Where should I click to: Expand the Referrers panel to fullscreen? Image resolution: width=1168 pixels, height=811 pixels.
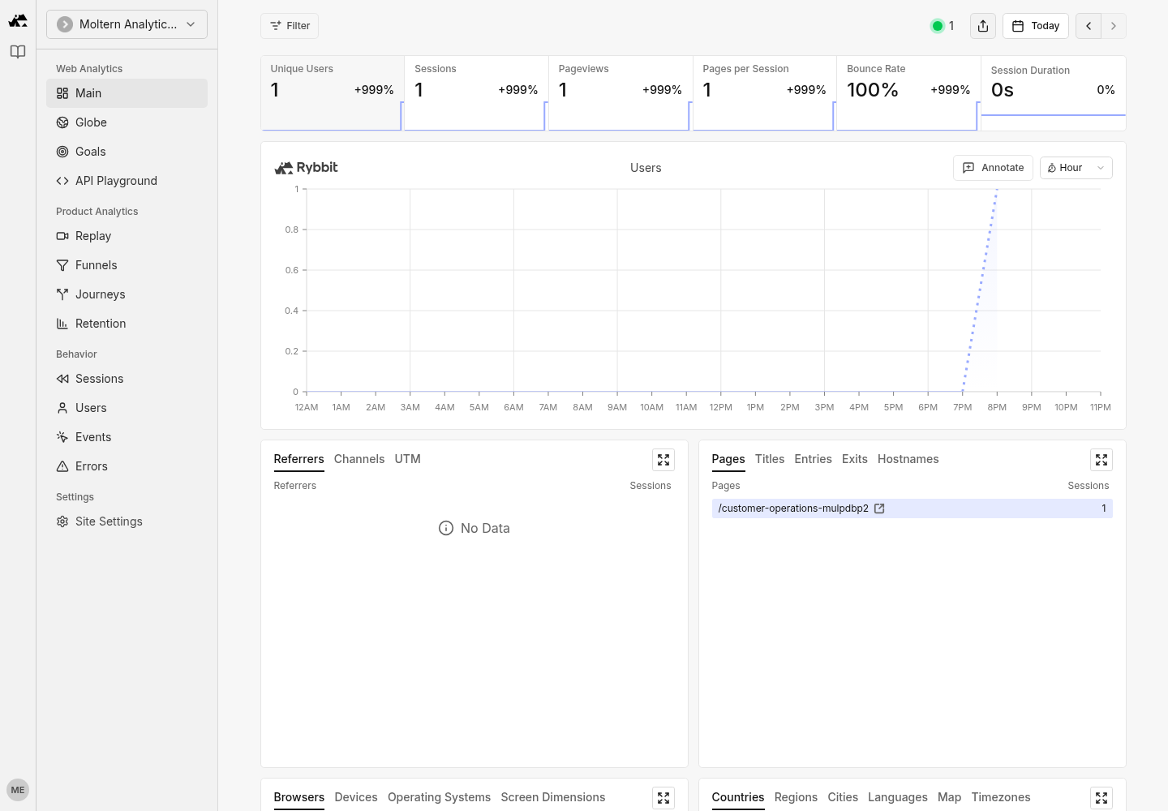(663, 460)
